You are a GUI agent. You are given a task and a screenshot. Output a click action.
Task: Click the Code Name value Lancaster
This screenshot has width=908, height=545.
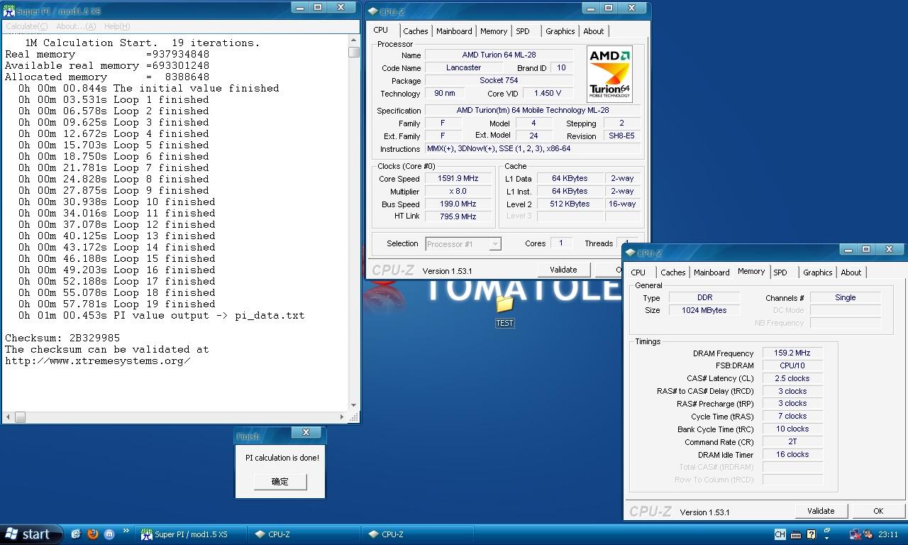[x=464, y=68]
